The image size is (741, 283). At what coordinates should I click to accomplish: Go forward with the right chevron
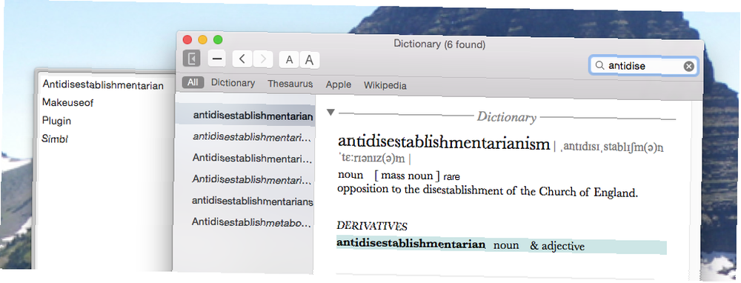tap(263, 59)
